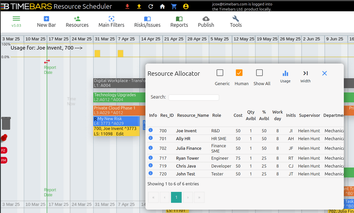Click the Usage bar chart icon
Image resolution: width=354 pixels, height=213 pixels.
pos(285,73)
